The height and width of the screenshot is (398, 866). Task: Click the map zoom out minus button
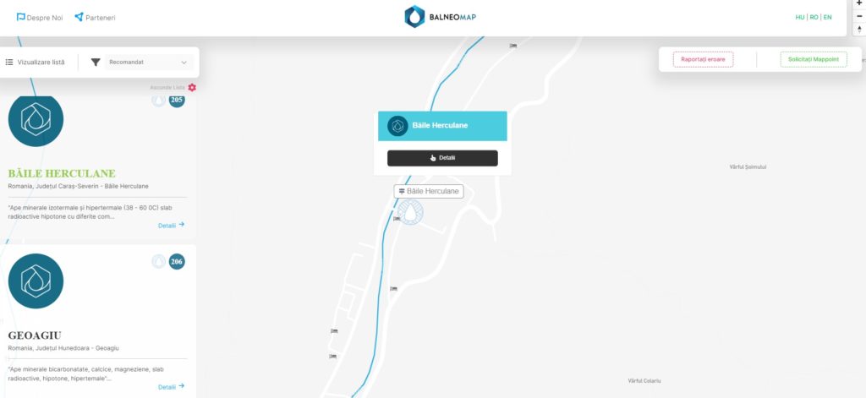point(859,16)
